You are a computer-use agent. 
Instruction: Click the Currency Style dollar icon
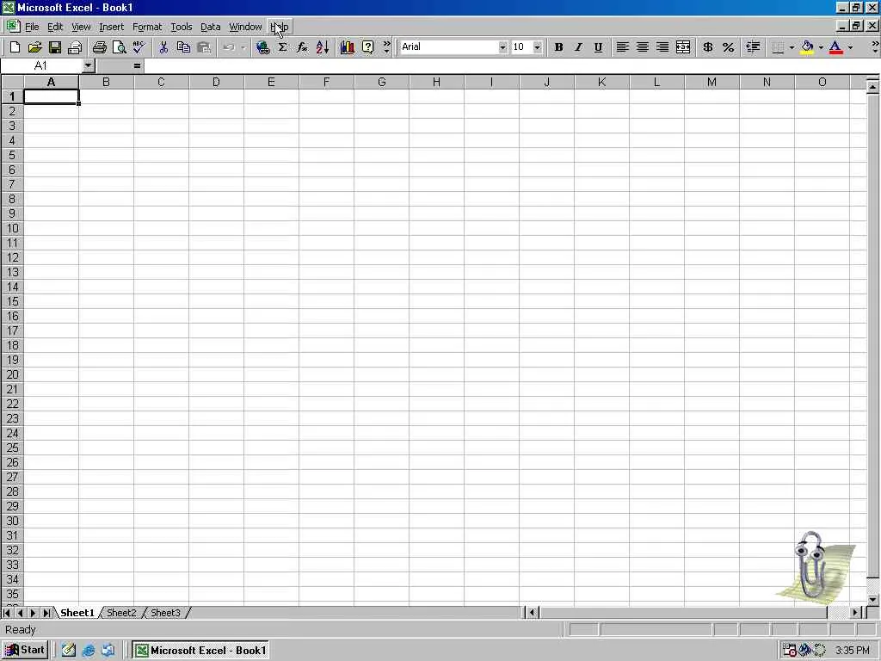click(708, 47)
